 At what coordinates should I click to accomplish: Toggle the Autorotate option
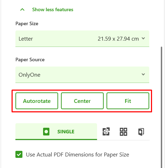click(x=37, y=101)
